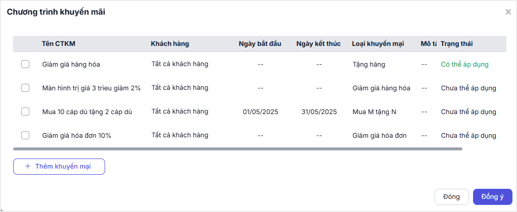
Task: Click the horizontal table scrollbar
Action: click(x=238, y=149)
